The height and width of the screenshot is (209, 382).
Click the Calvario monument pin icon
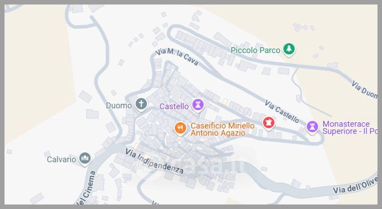click(85, 159)
